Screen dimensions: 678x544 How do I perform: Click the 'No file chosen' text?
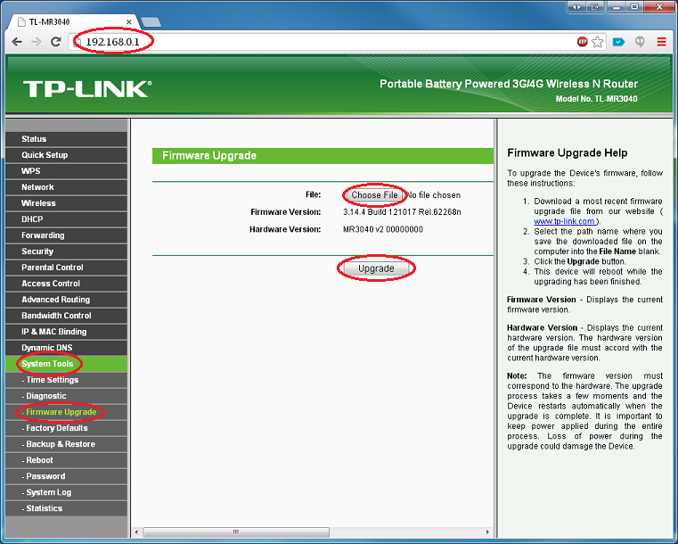(433, 195)
